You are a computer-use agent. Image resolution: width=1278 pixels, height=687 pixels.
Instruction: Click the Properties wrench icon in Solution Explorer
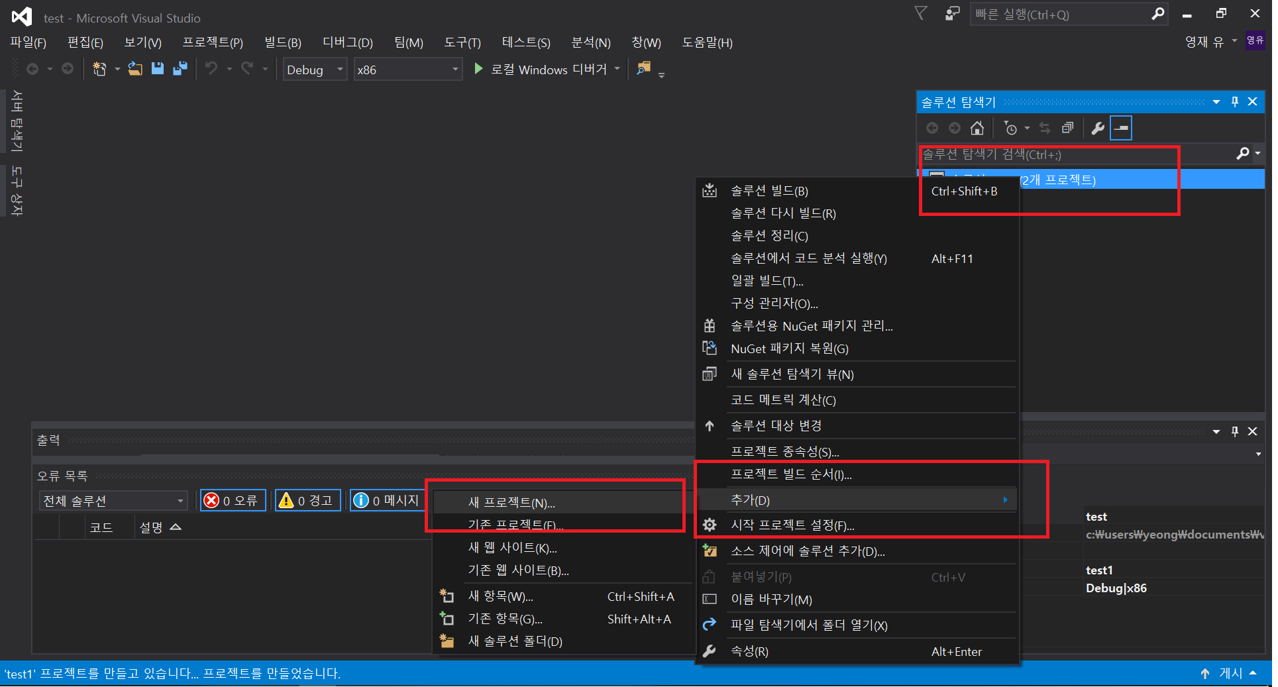(x=1098, y=129)
